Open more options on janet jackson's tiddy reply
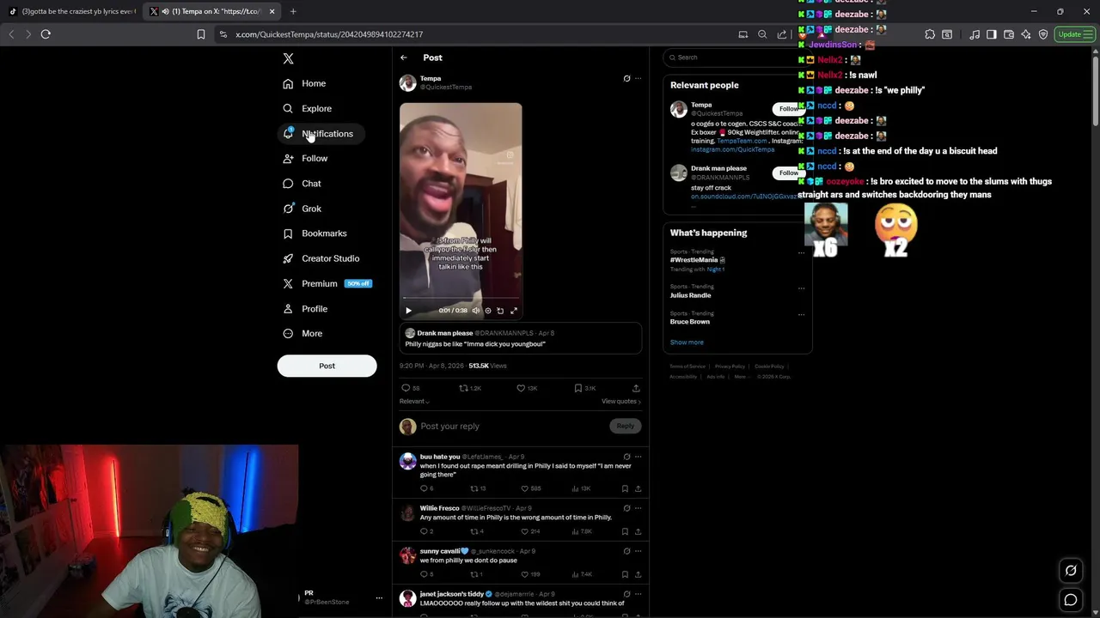The width and height of the screenshot is (1100, 618). pyautogui.click(x=638, y=594)
